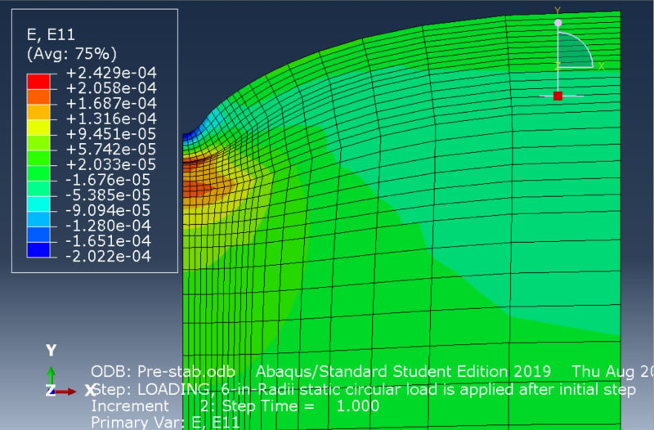Click the Abaqus/Standard Student Edition 2019 text
Image resolution: width=654 pixels, height=430 pixels.
point(403,371)
